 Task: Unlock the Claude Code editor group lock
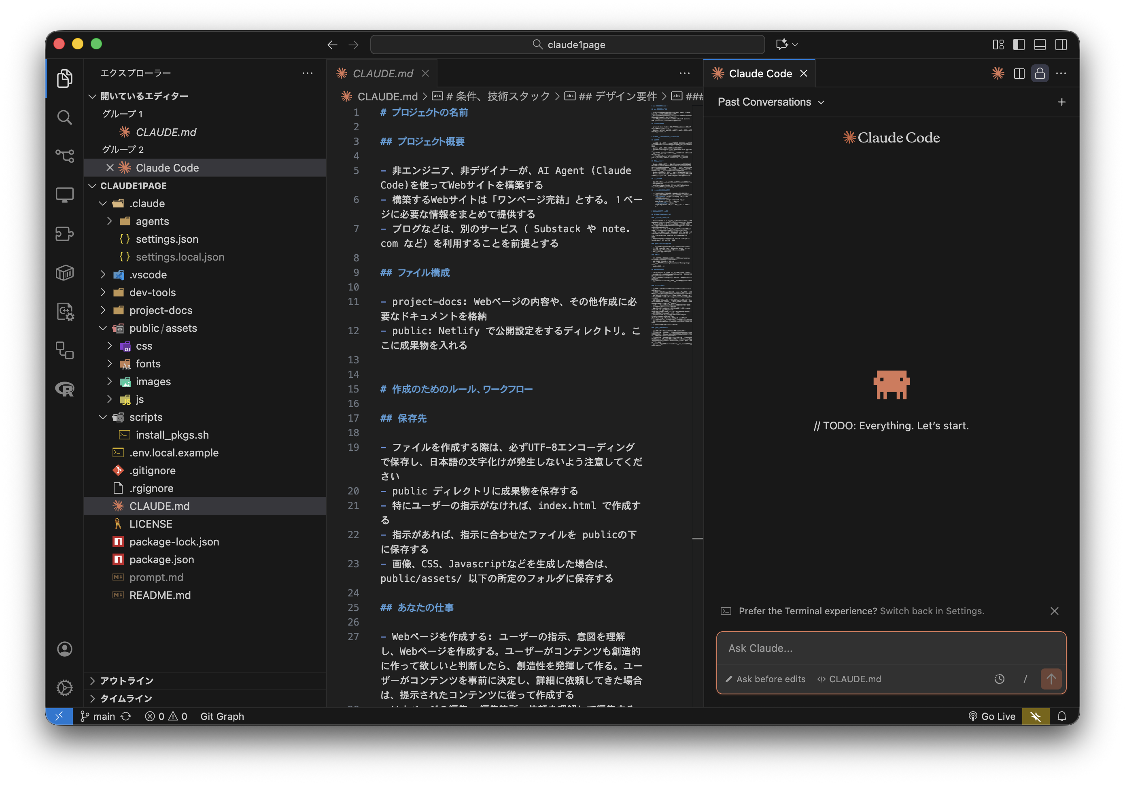(x=1040, y=73)
